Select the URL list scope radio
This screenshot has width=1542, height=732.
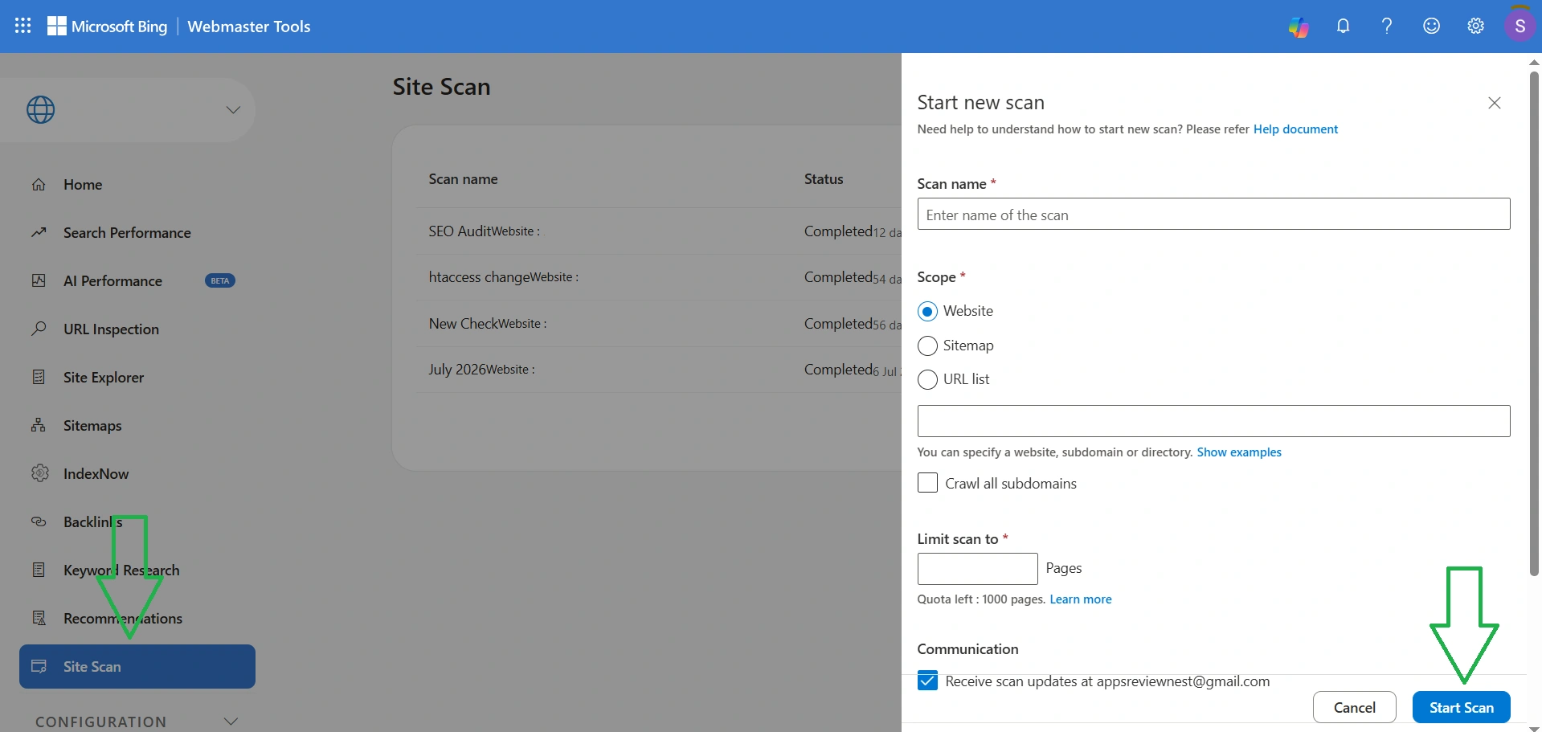pos(927,379)
